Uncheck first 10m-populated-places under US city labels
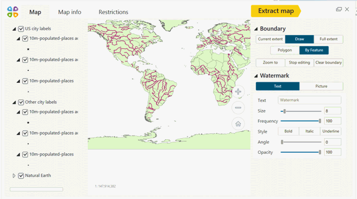 point(25,39)
